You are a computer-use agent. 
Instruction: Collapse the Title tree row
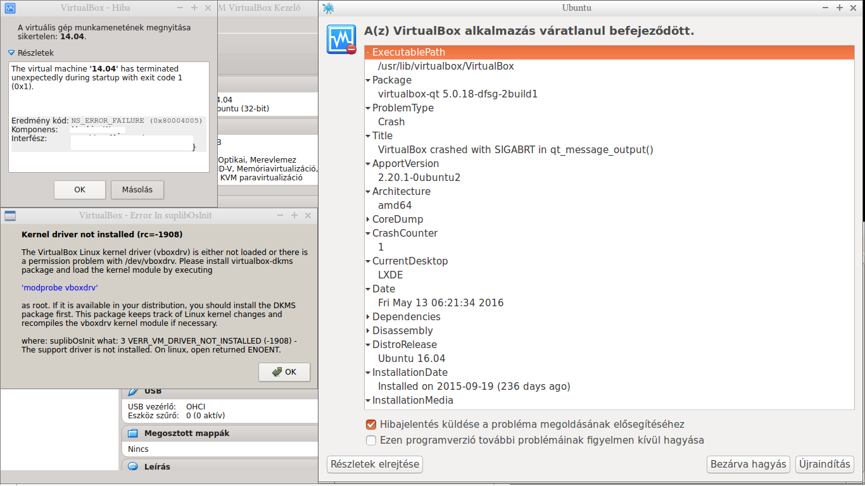point(368,136)
